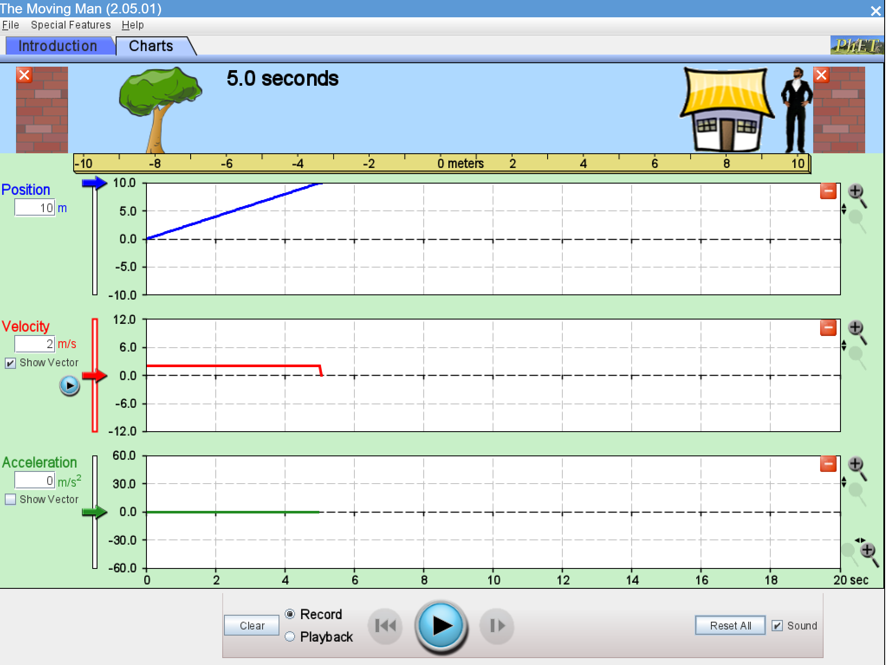The height and width of the screenshot is (665, 889).
Task: Click the large blue Play button
Action: (x=441, y=626)
